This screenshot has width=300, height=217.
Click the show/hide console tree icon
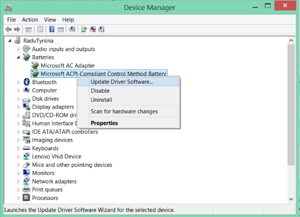(29, 30)
